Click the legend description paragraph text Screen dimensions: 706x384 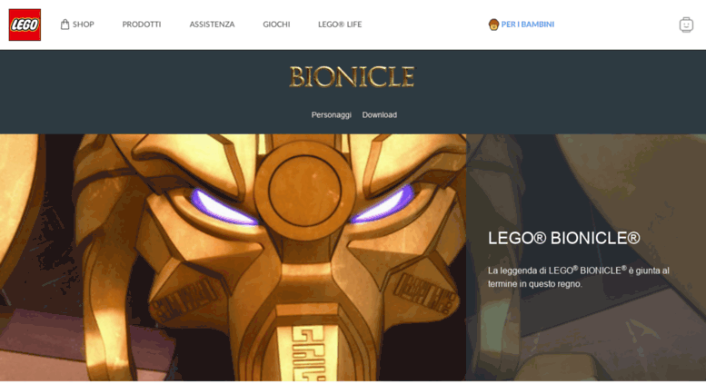(579, 277)
